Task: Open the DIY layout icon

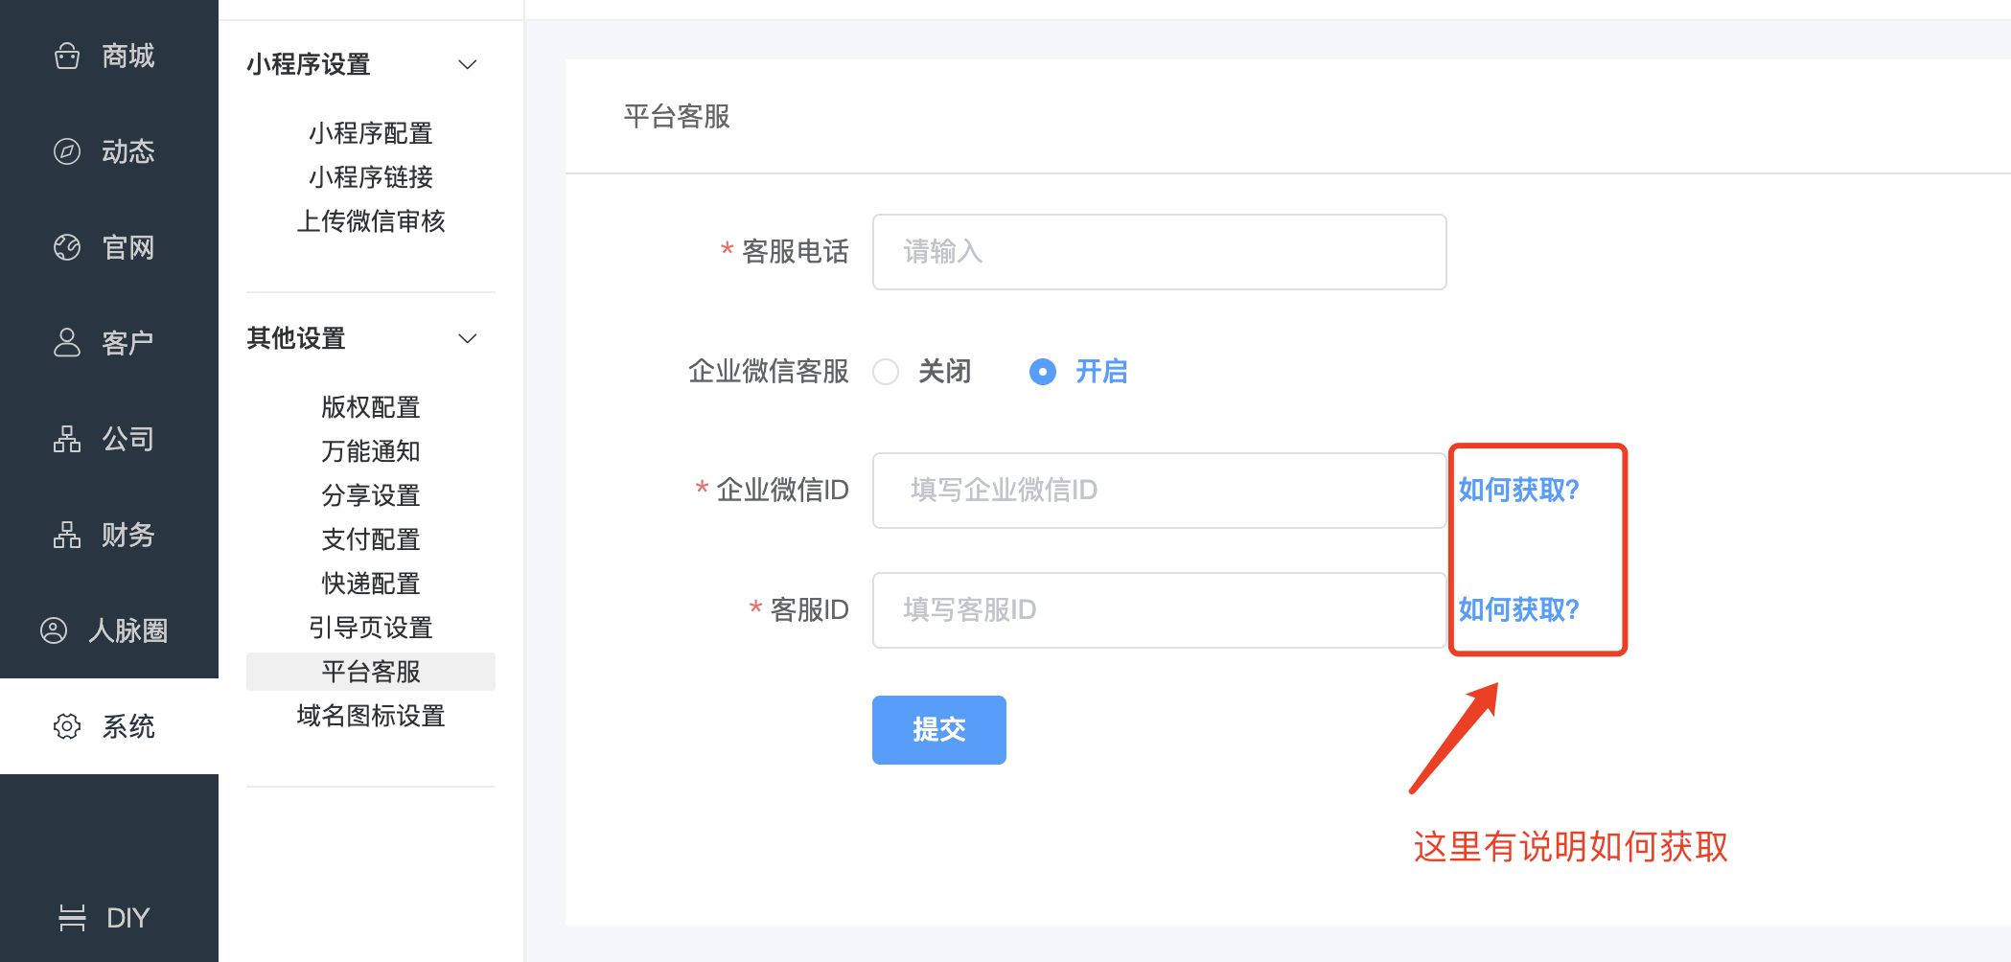Action: click(x=72, y=918)
